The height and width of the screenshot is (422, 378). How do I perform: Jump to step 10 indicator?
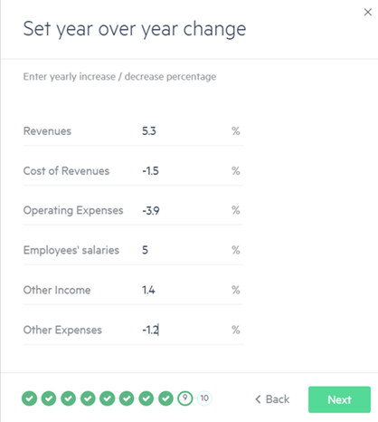pos(204,398)
